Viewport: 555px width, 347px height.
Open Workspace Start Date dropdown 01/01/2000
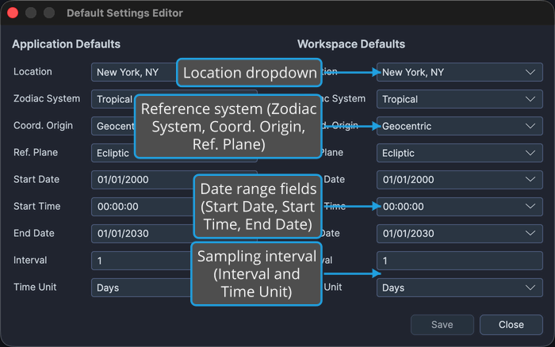(459, 180)
